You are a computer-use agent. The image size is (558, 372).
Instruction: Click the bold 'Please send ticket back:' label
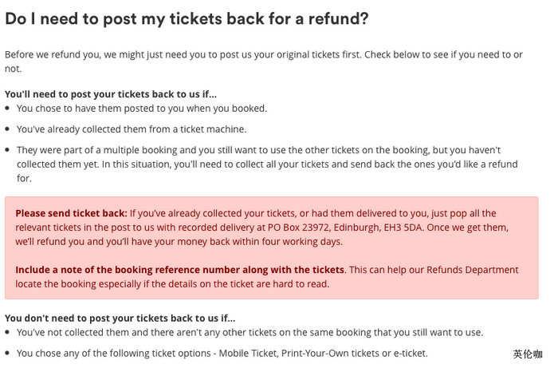pyautogui.click(x=71, y=213)
